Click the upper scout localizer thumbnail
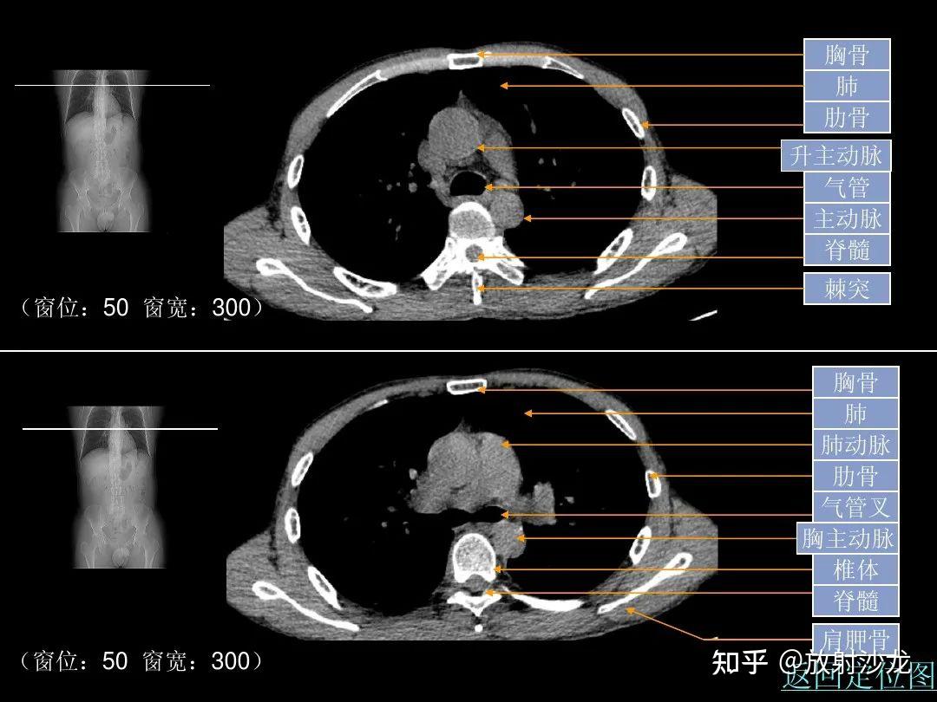Image resolution: width=937 pixels, height=702 pixels. click(102, 151)
